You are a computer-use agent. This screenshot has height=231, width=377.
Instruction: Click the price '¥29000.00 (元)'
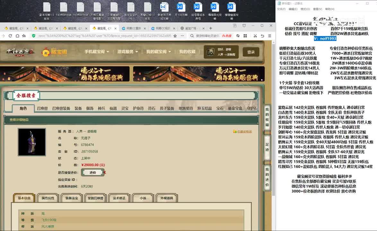point(93,165)
